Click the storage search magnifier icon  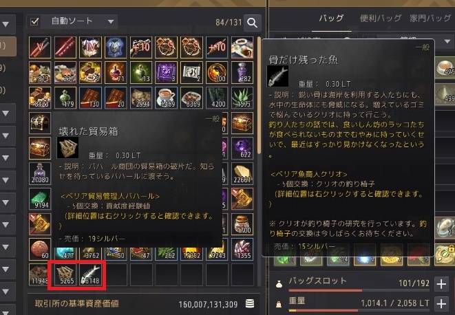coord(253,23)
